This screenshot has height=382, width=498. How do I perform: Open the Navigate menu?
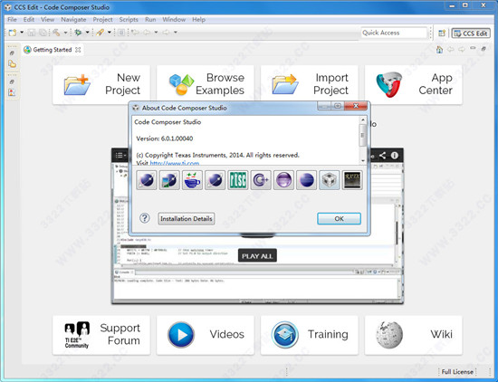[73, 19]
